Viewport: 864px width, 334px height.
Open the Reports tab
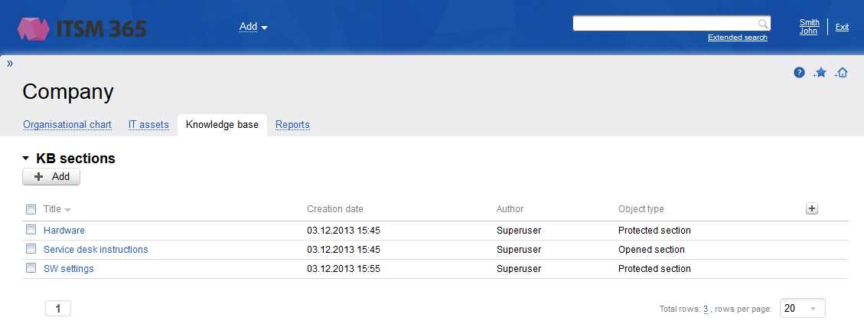pos(292,125)
